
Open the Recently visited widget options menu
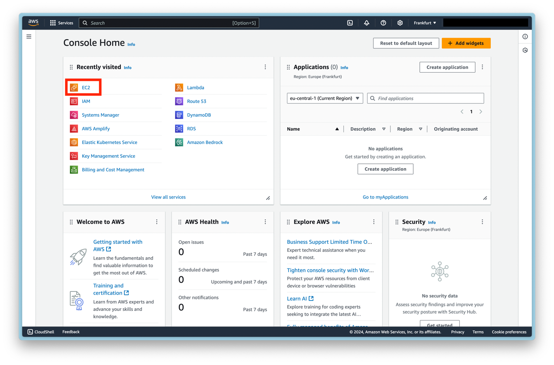265,67
